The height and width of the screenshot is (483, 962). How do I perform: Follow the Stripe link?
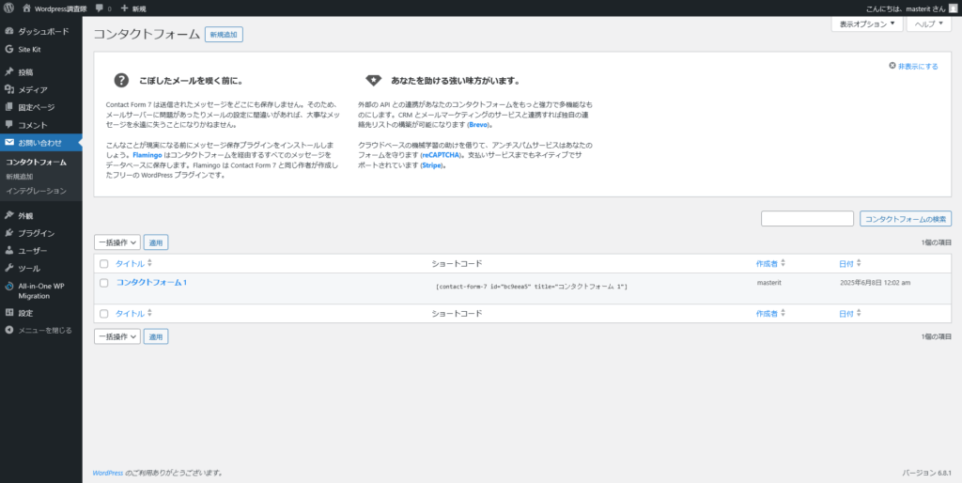pos(432,166)
